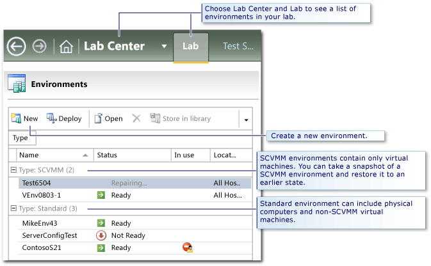
Task: Click the Deploy environment icon
Action: click(51, 118)
